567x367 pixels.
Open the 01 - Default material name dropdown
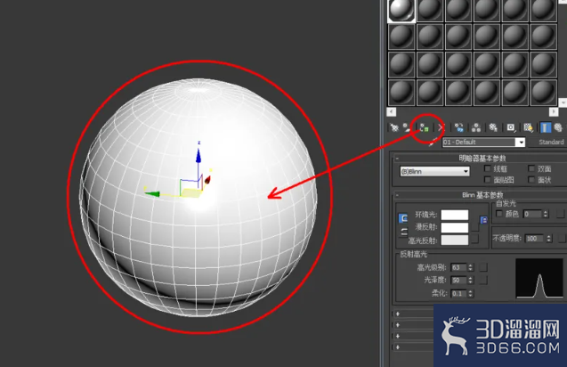521,143
